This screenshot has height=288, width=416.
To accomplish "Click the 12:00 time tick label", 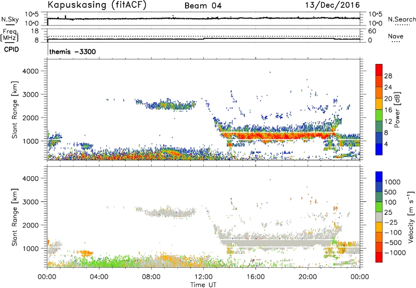I will [x=203, y=277].
